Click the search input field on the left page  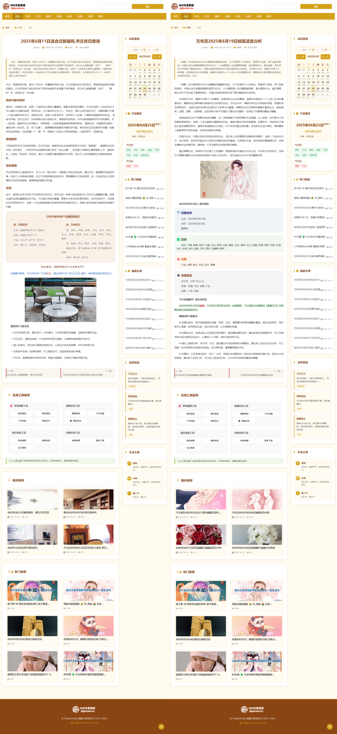(115, 7)
